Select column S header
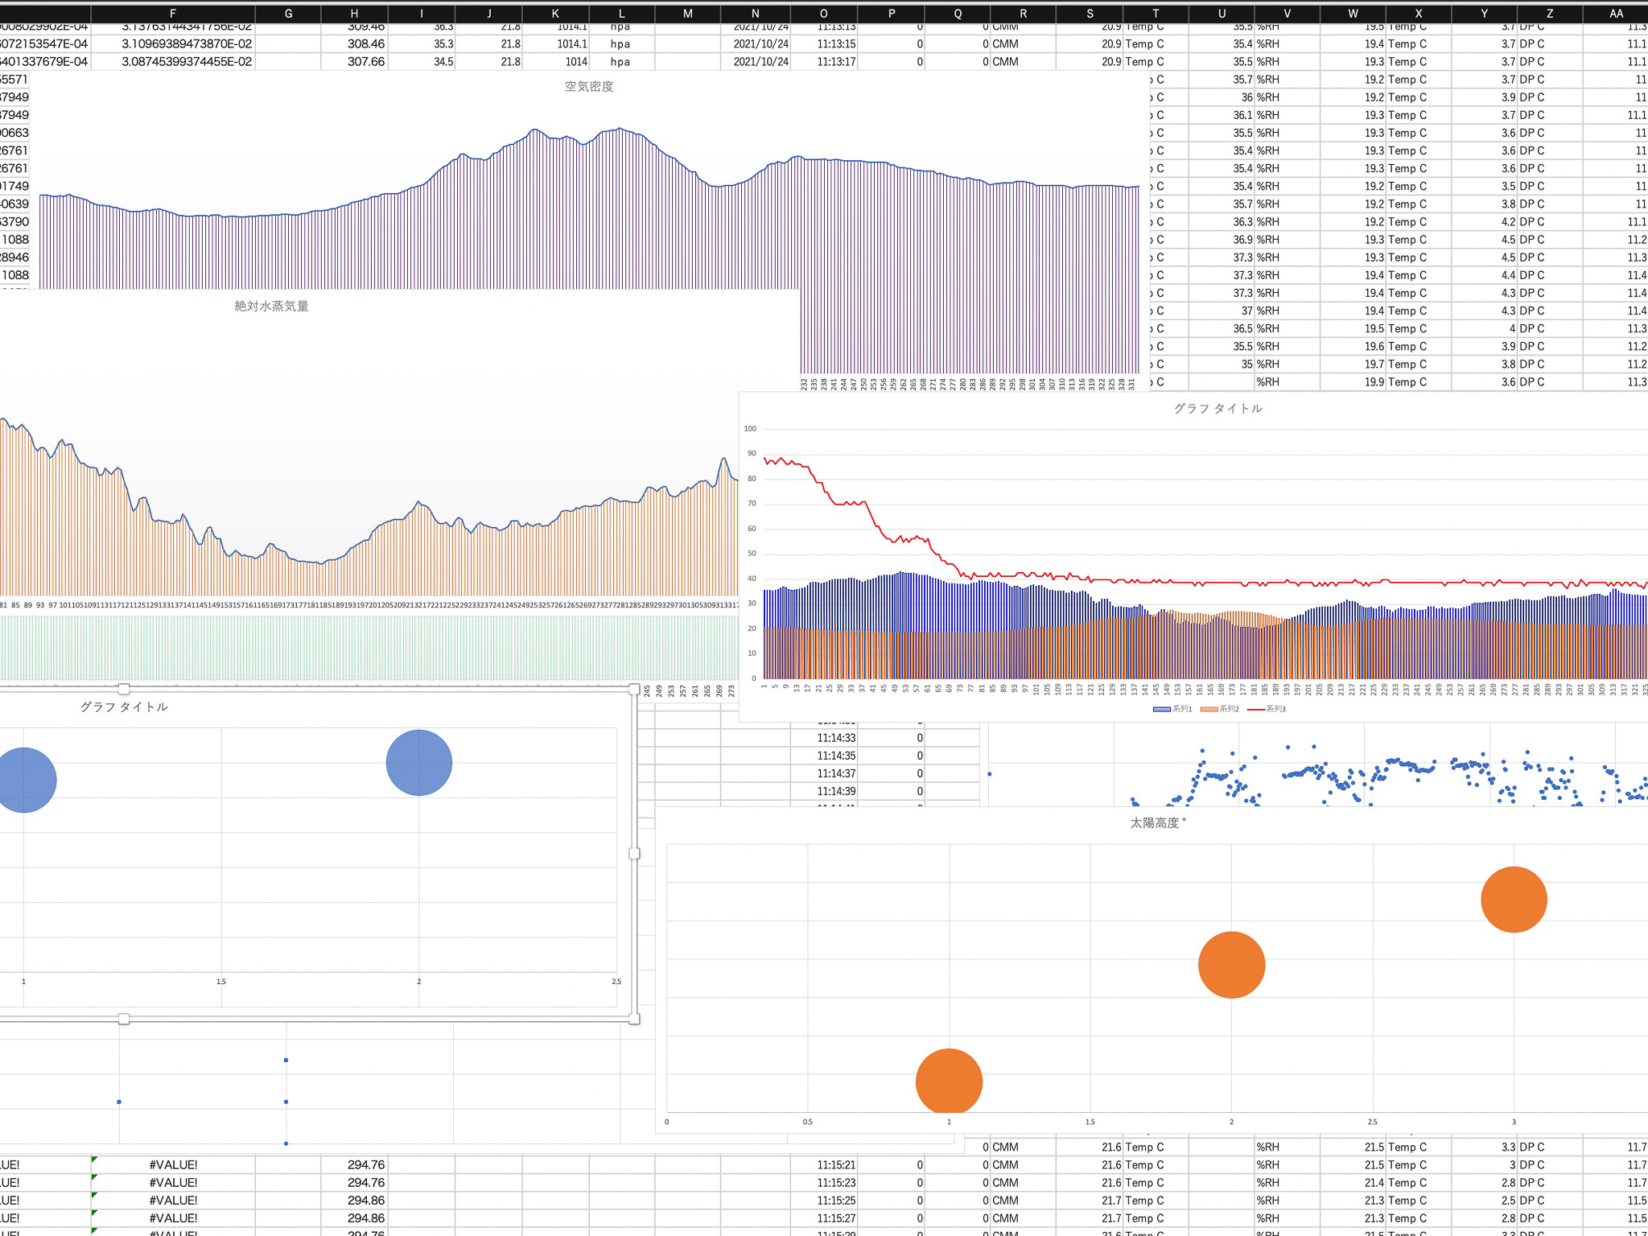The image size is (1648, 1236). pyautogui.click(x=1090, y=14)
